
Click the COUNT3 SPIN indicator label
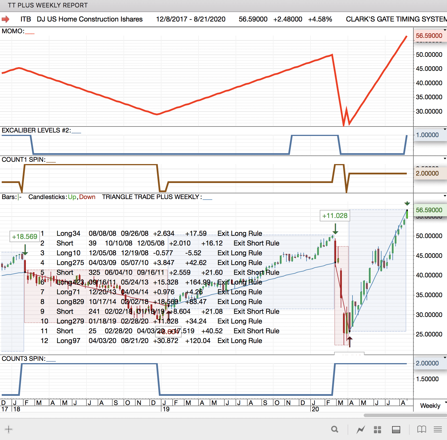point(24,359)
